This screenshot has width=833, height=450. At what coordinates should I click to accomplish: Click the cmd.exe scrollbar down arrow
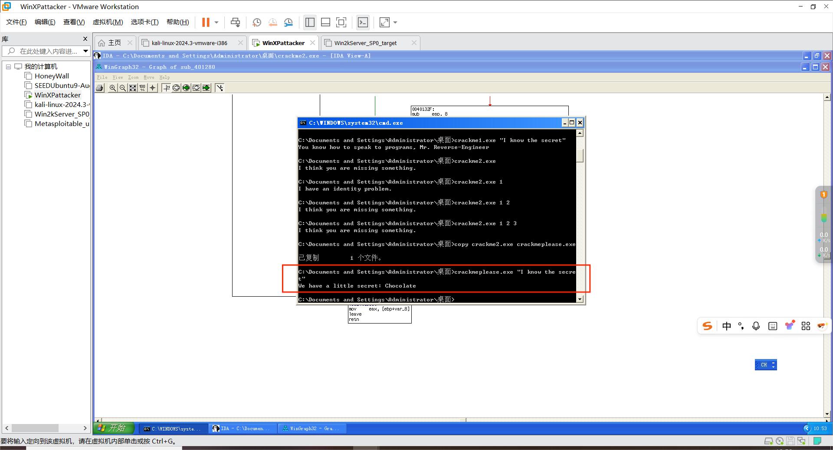pos(580,299)
